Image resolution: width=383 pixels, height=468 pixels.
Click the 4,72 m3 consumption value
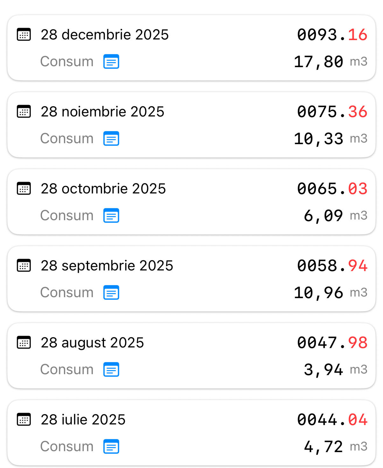pyautogui.click(x=335, y=447)
